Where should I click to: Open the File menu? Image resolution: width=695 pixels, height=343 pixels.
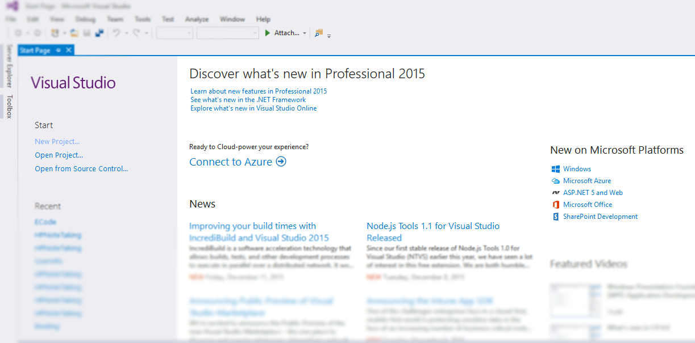coord(11,19)
